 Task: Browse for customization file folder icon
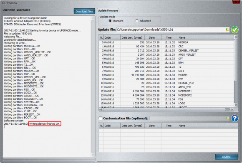click(227, 118)
